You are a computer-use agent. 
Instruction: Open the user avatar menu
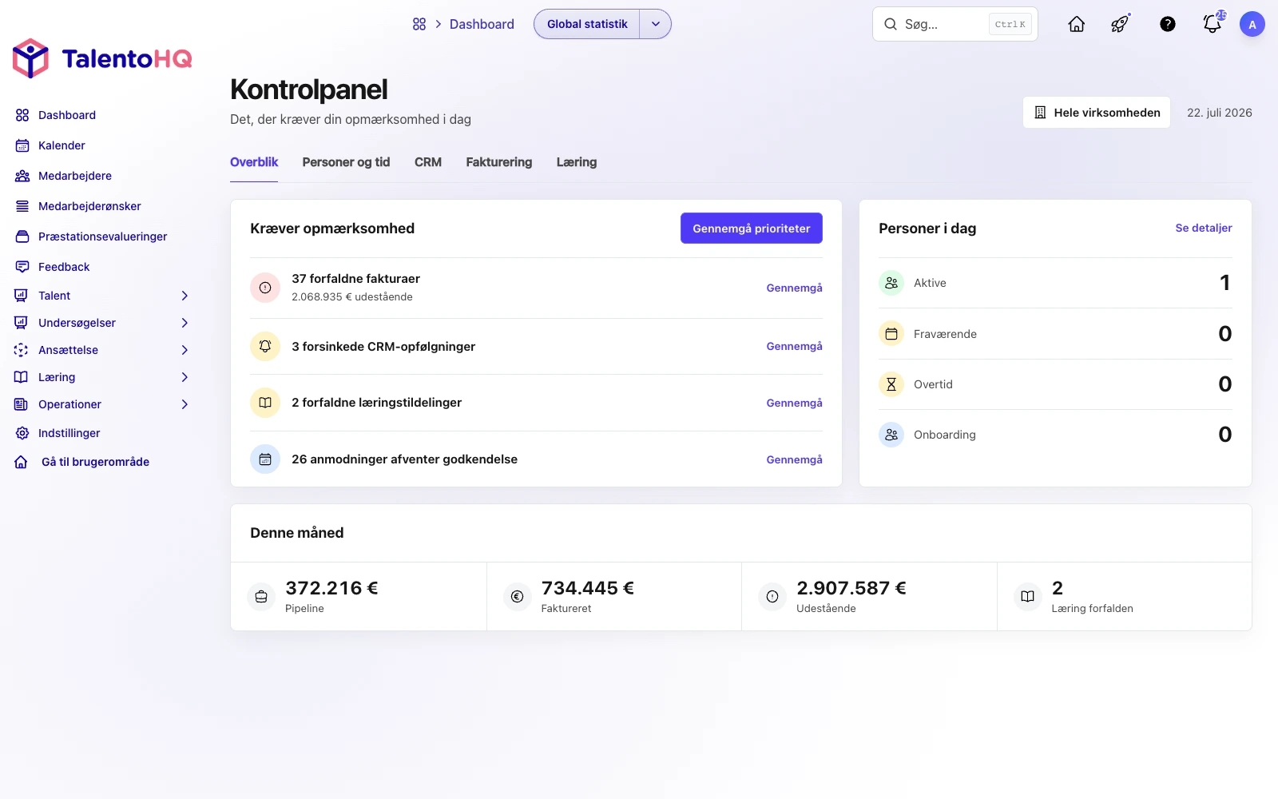point(1252,24)
